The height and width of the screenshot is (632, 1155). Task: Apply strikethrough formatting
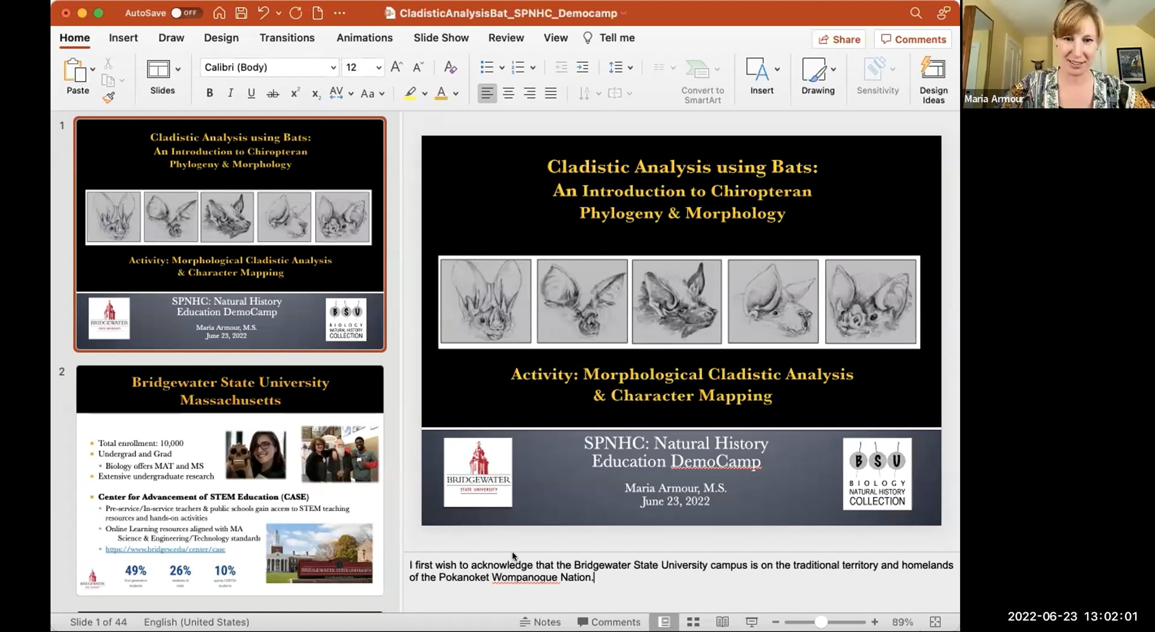point(272,93)
